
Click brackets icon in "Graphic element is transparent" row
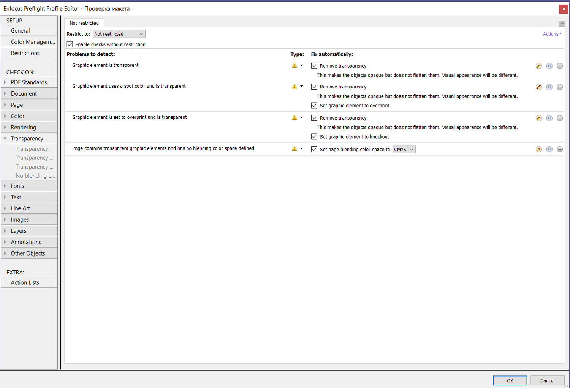549,66
